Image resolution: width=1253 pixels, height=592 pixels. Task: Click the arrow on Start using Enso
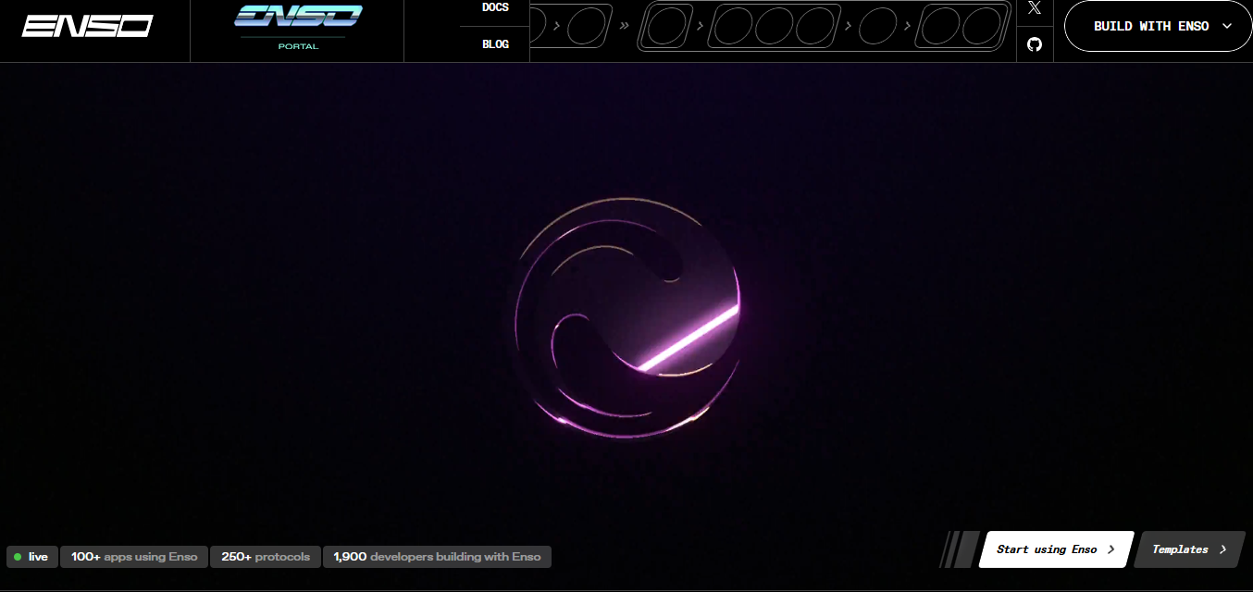pos(1111,549)
